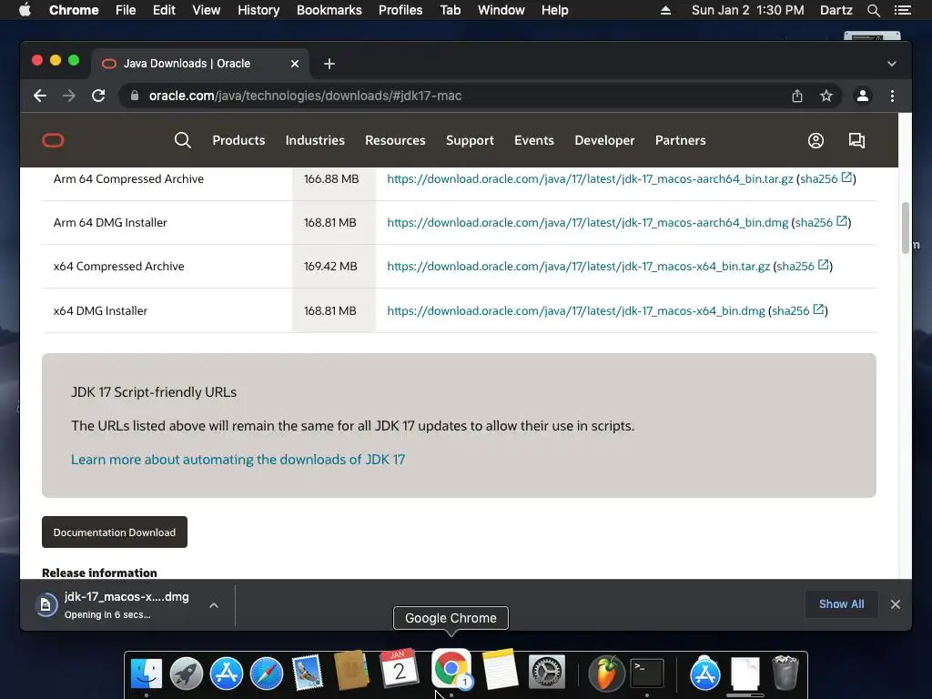Open sha256 for x64 DMG Installer
Screen dimensions: 932x699
pos(797,310)
